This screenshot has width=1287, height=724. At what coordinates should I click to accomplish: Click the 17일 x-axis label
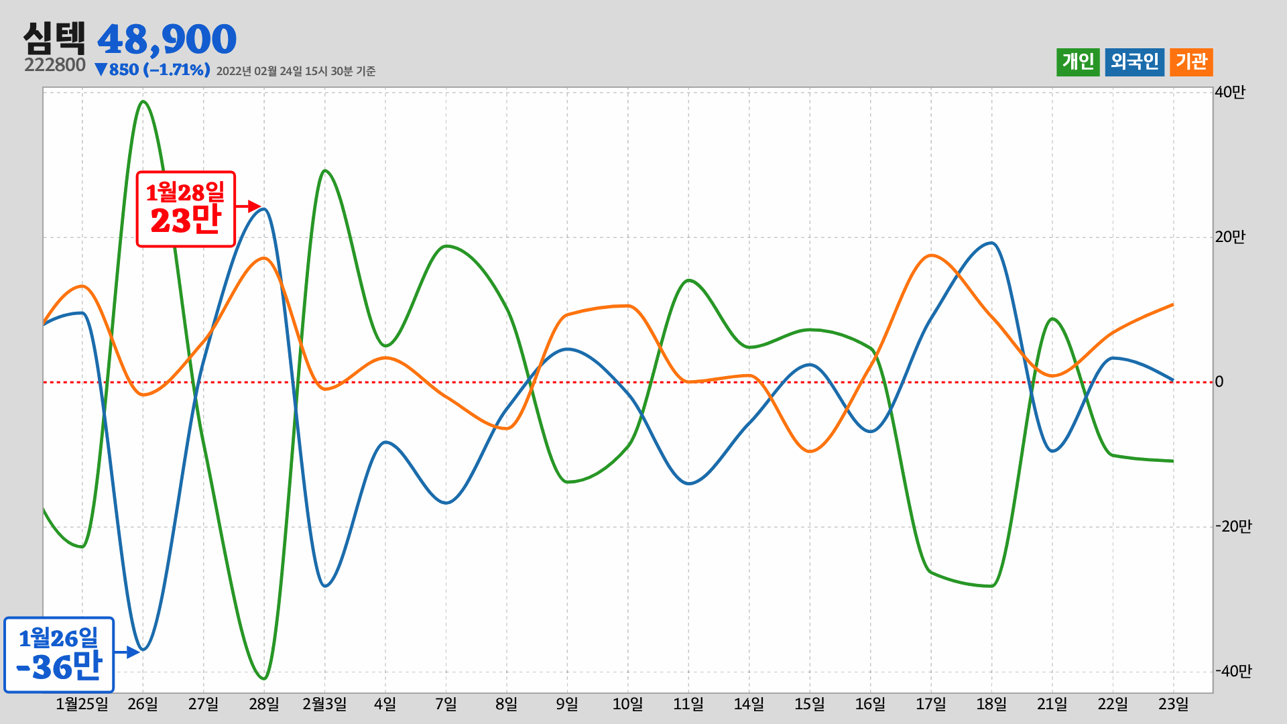pyautogui.click(x=931, y=705)
